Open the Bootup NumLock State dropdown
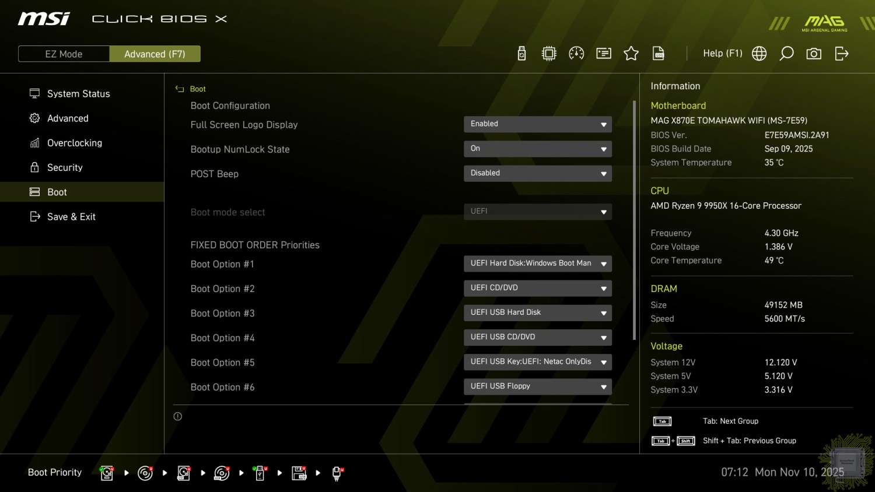This screenshot has height=492, width=875. pos(537,149)
